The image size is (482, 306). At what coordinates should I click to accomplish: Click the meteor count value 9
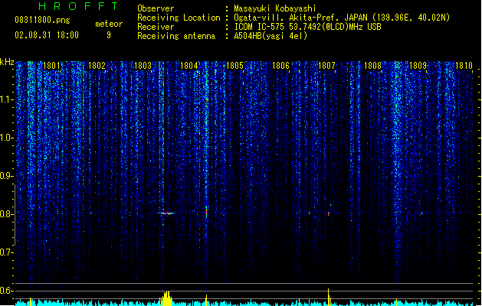109,35
